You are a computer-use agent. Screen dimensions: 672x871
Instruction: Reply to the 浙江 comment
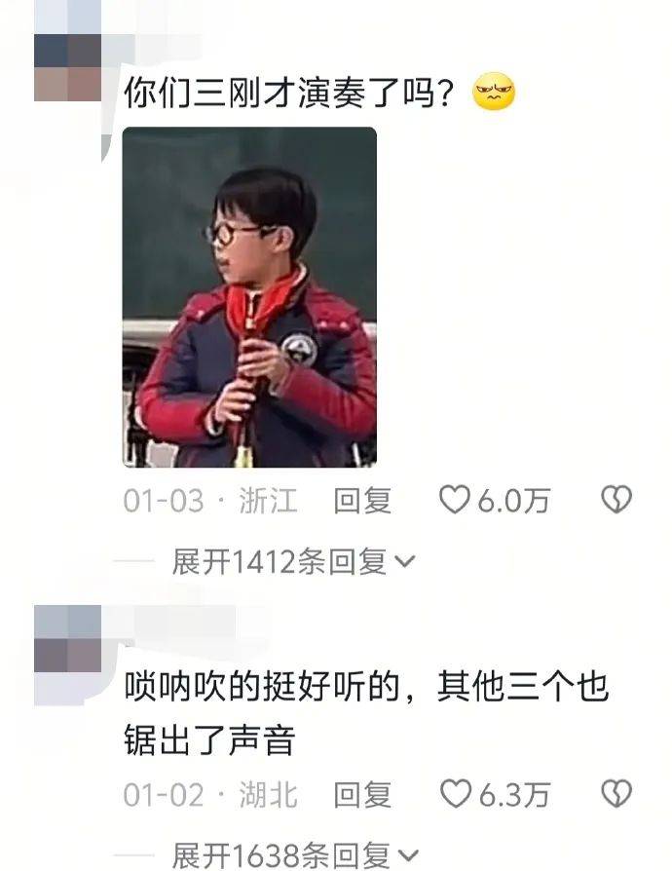[362, 500]
